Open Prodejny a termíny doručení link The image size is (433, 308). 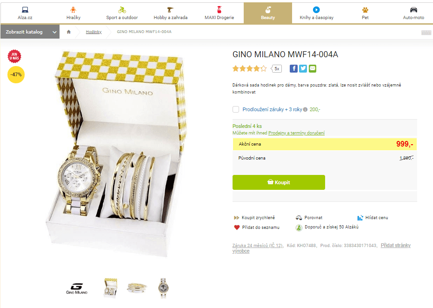[x=296, y=133]
